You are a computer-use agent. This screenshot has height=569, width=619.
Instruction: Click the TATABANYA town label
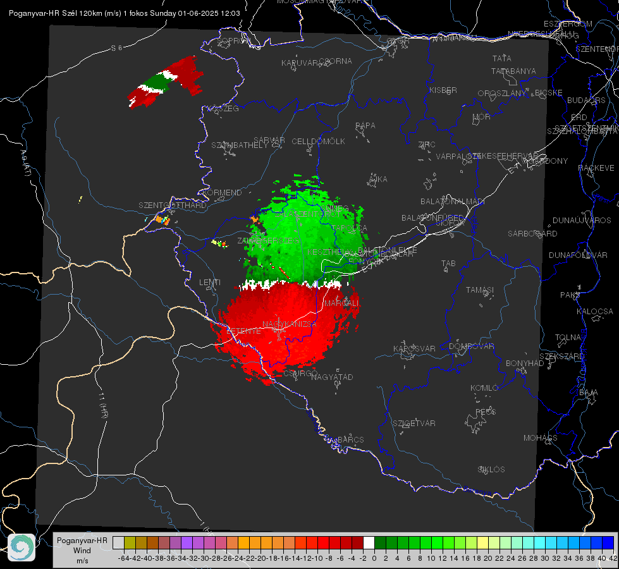513,71
